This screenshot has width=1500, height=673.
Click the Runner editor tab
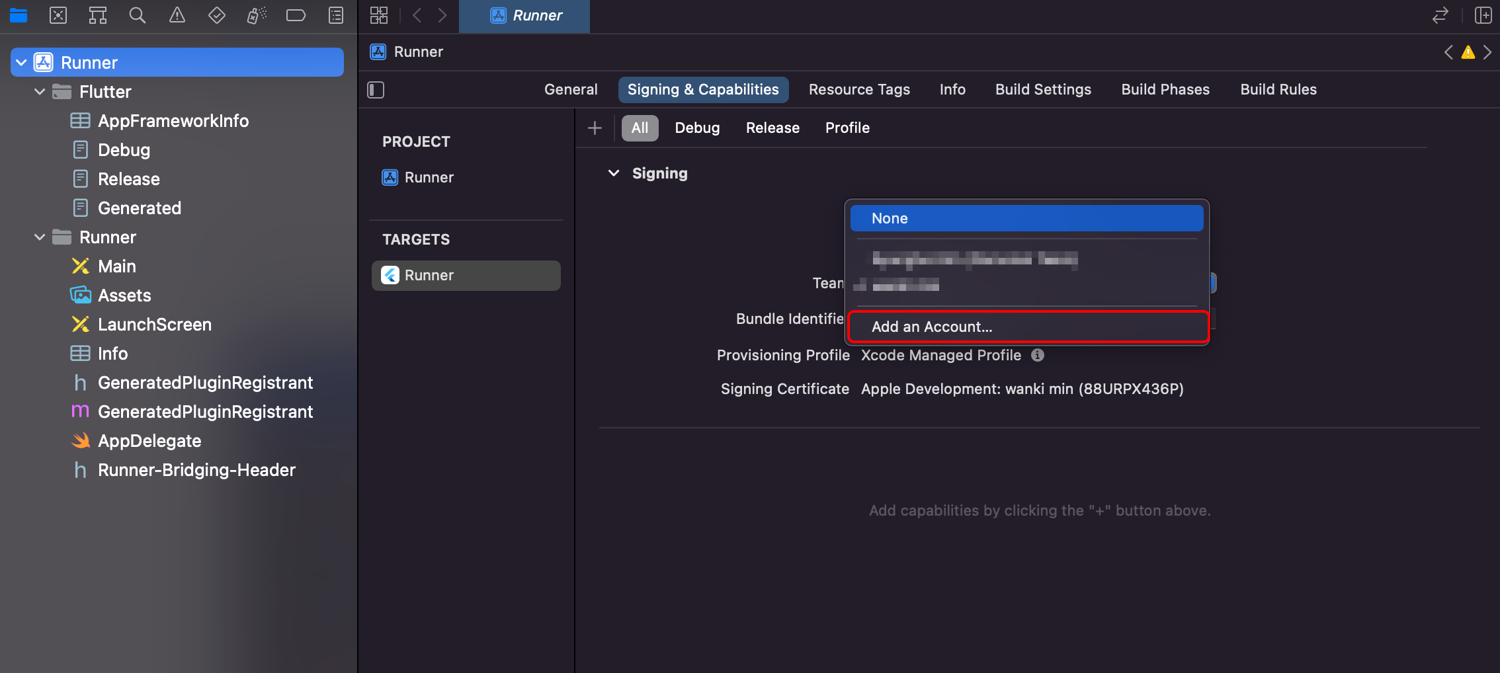point(524,16)
